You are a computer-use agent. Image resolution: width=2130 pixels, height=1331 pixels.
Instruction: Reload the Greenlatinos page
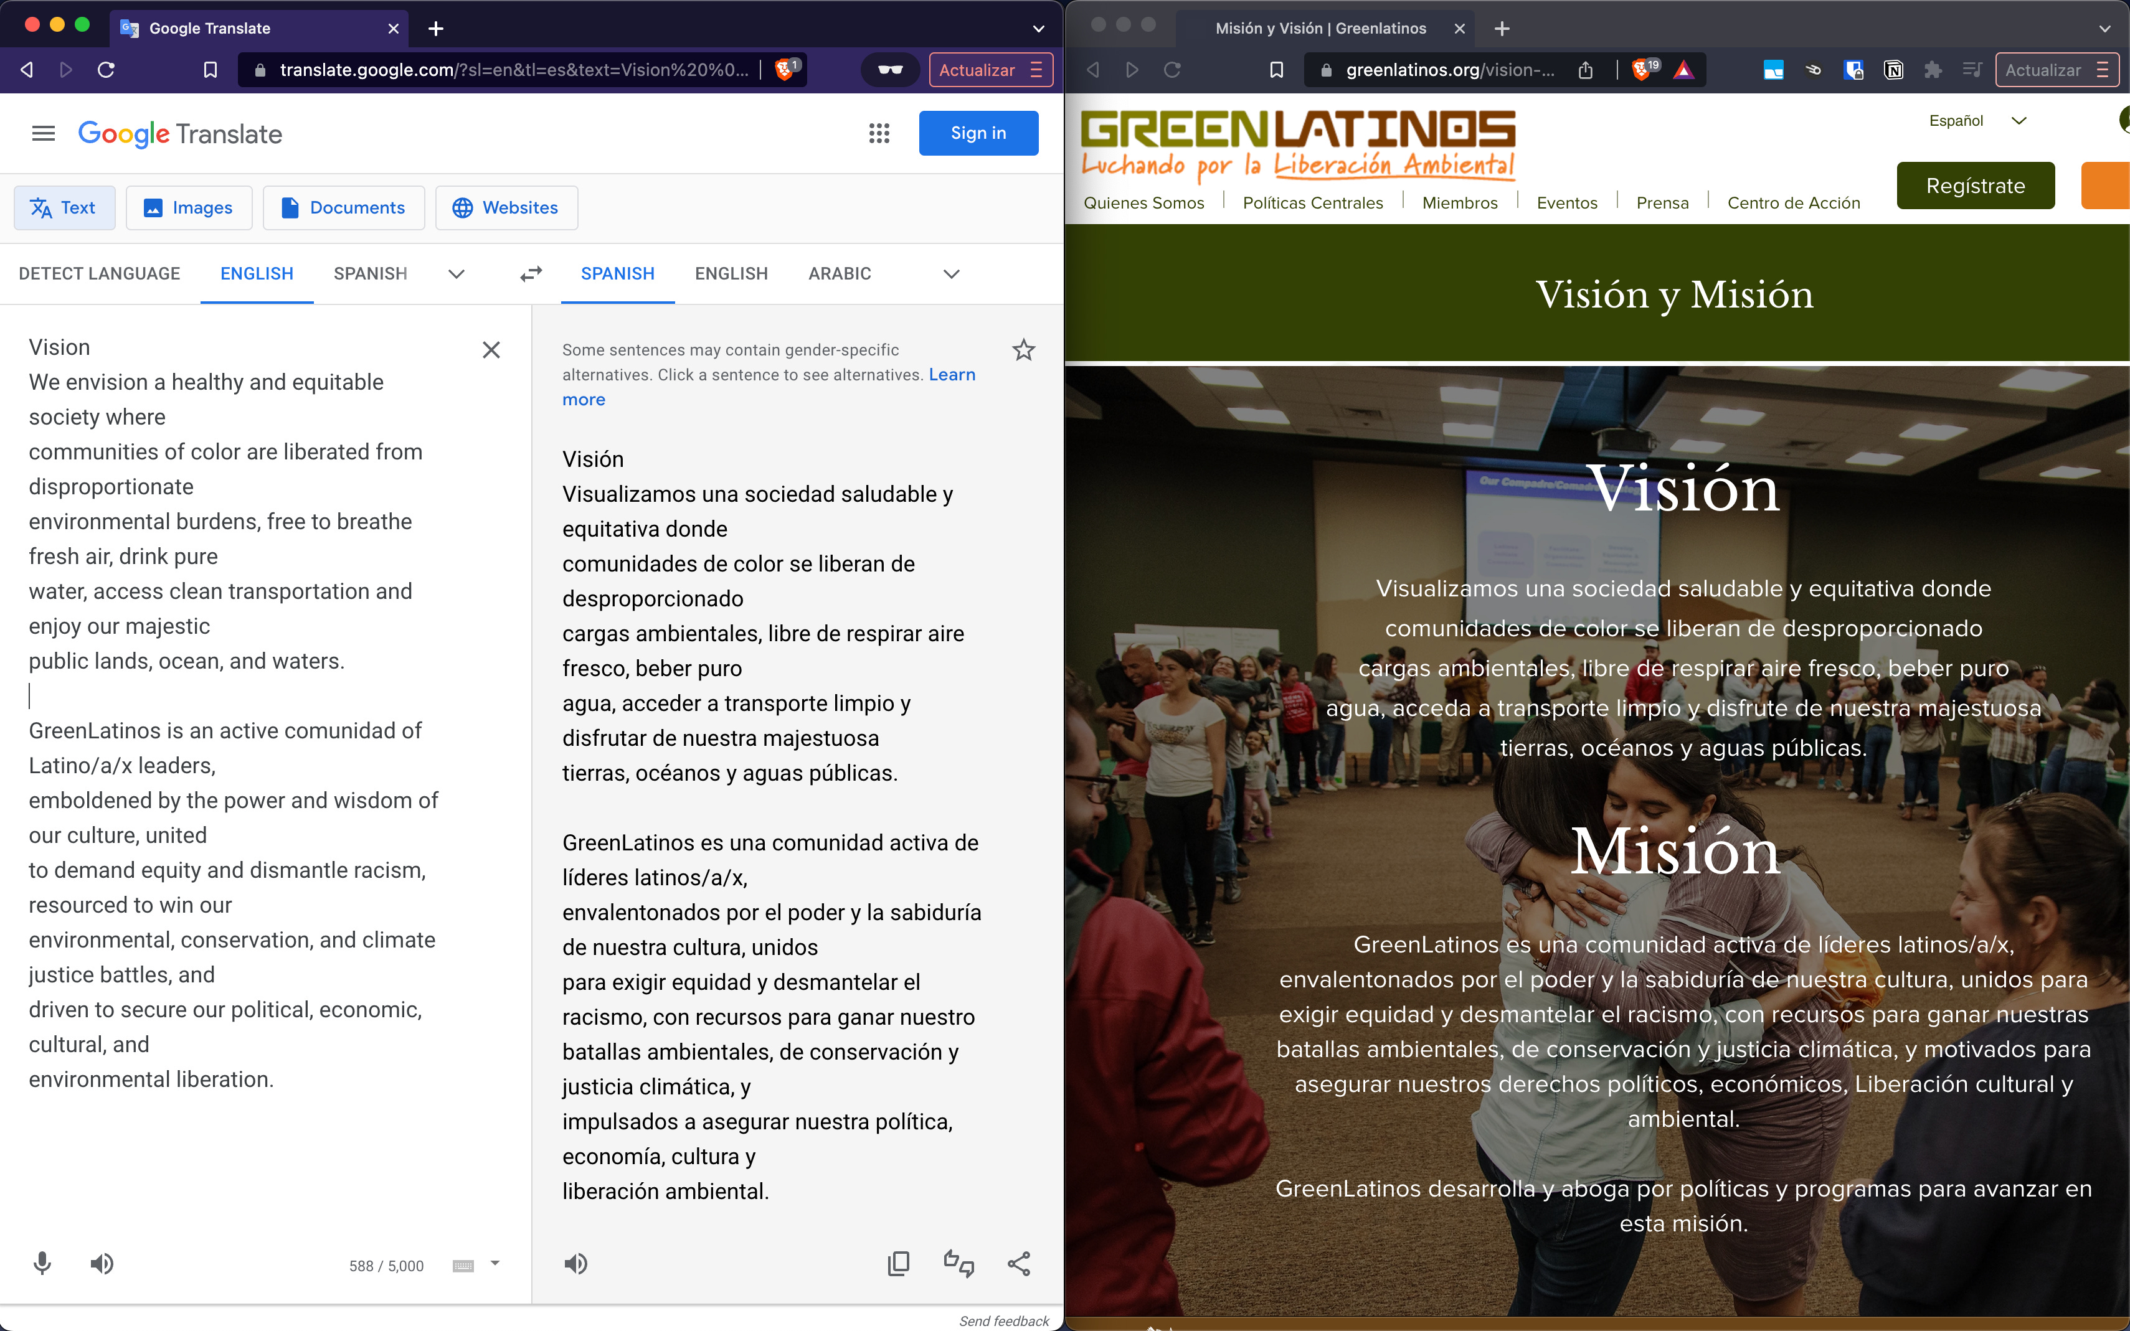[x=1172, y=70]
